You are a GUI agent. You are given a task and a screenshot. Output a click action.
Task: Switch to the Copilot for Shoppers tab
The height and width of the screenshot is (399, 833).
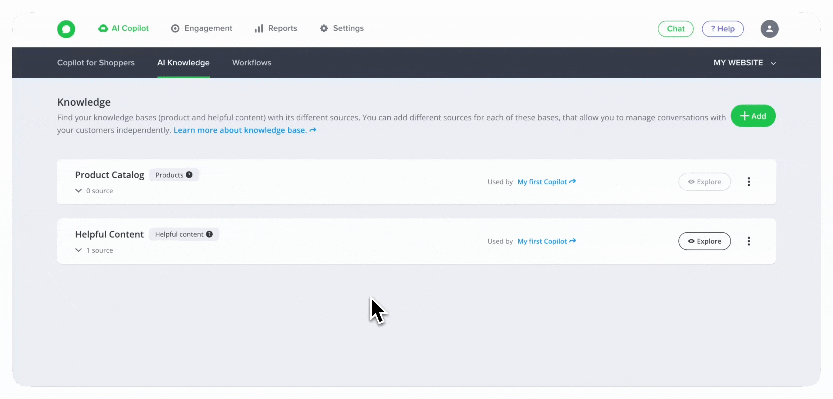click(96, 63)
